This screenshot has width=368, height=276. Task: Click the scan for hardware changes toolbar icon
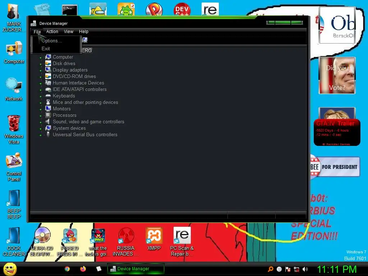[x=85, y=40]
